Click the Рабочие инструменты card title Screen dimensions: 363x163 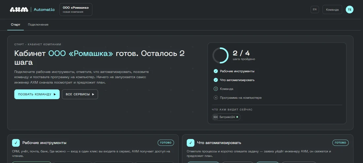pos(45,143)
